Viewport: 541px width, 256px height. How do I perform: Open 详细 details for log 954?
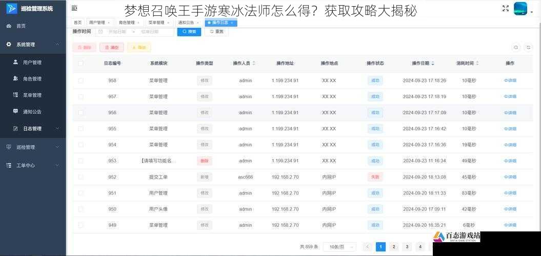510,145
